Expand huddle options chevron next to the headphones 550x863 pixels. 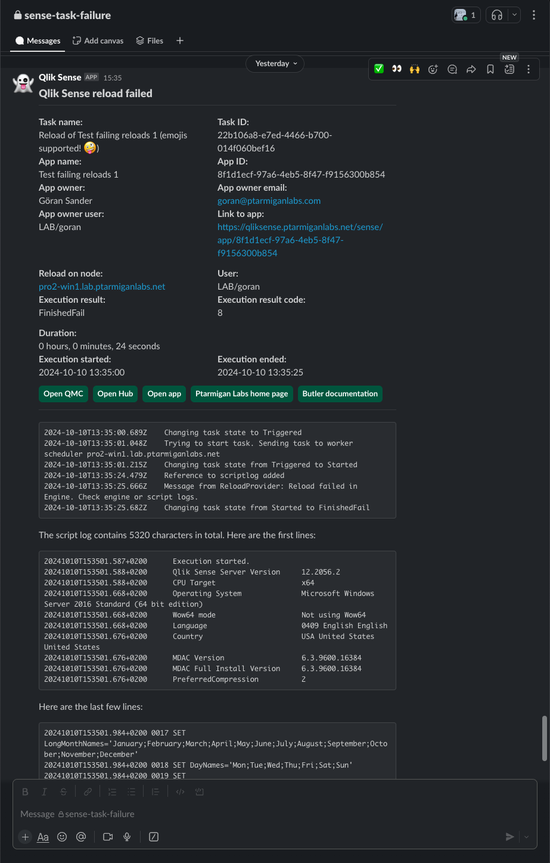click(x=514, y=15)
